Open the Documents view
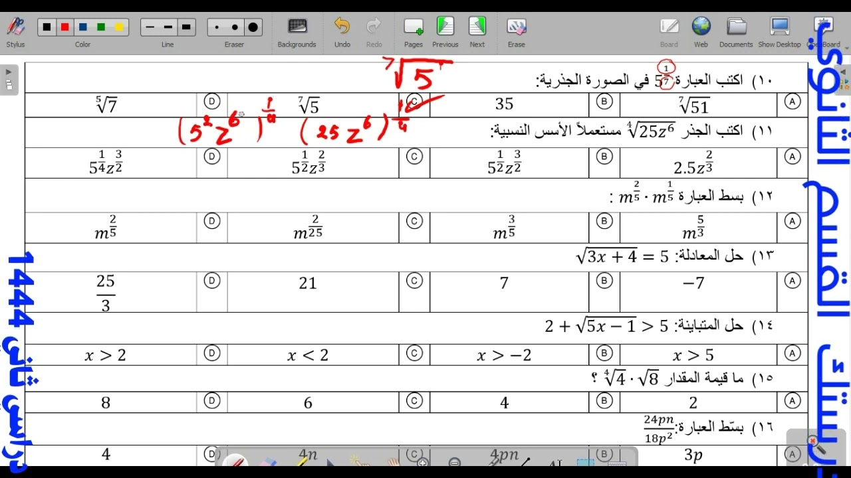The image size is (851, 478). pos(736,33)
